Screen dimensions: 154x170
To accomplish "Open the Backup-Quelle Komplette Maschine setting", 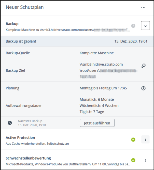I will [97, 53].
